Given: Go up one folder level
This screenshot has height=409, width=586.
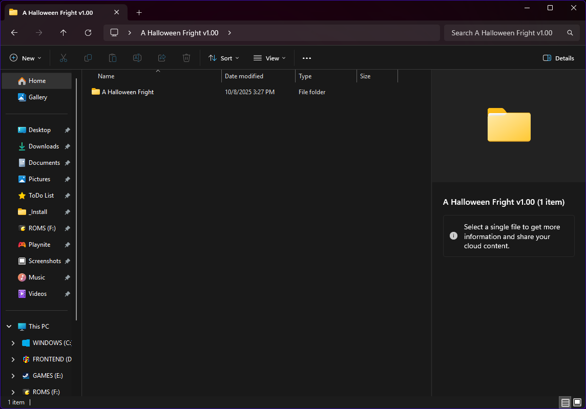Looking at the screenshot, I should click(64, 33).
